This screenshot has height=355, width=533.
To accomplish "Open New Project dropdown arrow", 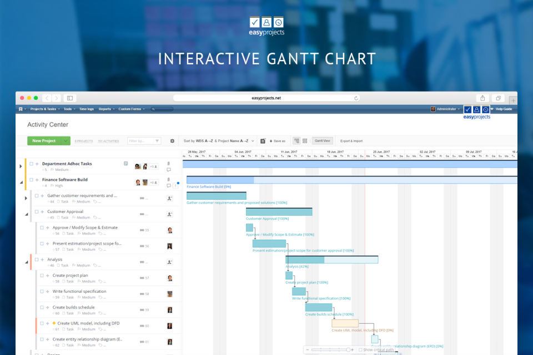I will click(66, 141).
